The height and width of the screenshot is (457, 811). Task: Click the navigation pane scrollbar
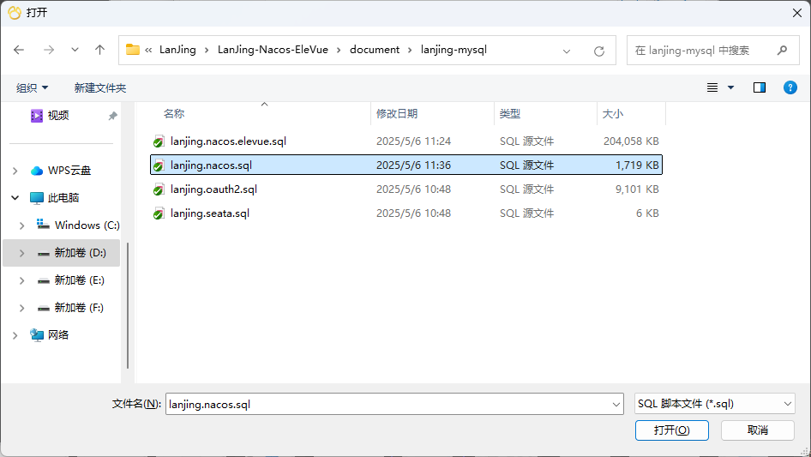(128, 305)
